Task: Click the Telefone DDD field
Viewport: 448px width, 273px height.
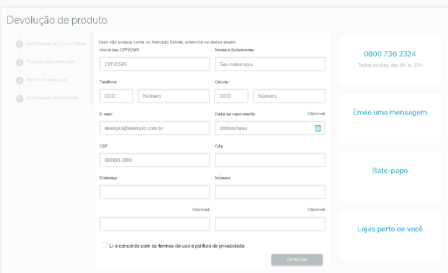Action: tap(116, 96)
